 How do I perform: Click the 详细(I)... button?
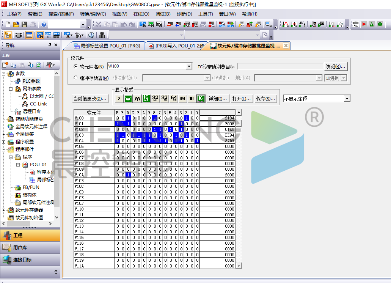point(218,99)
